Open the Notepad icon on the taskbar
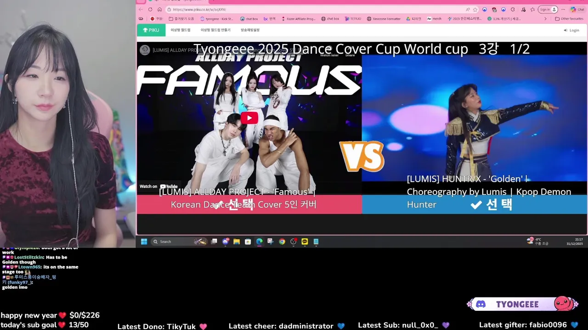Image resolution: width=588 pixels, height=330 pixels. tap(316, 242)
